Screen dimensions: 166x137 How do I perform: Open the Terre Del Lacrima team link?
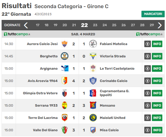point(43,118)
